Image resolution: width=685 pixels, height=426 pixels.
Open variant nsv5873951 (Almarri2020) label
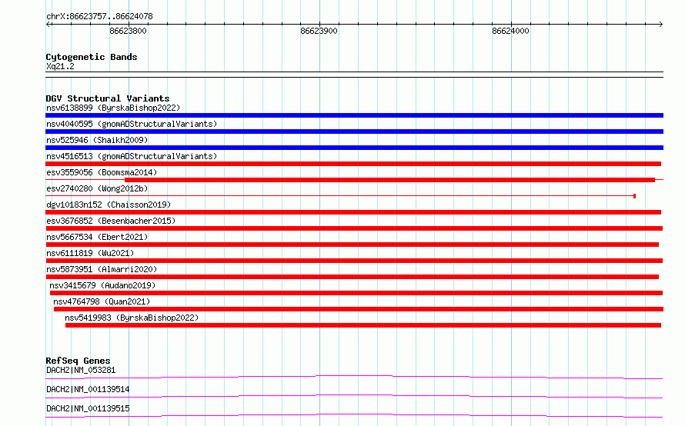tap(102, 269)
